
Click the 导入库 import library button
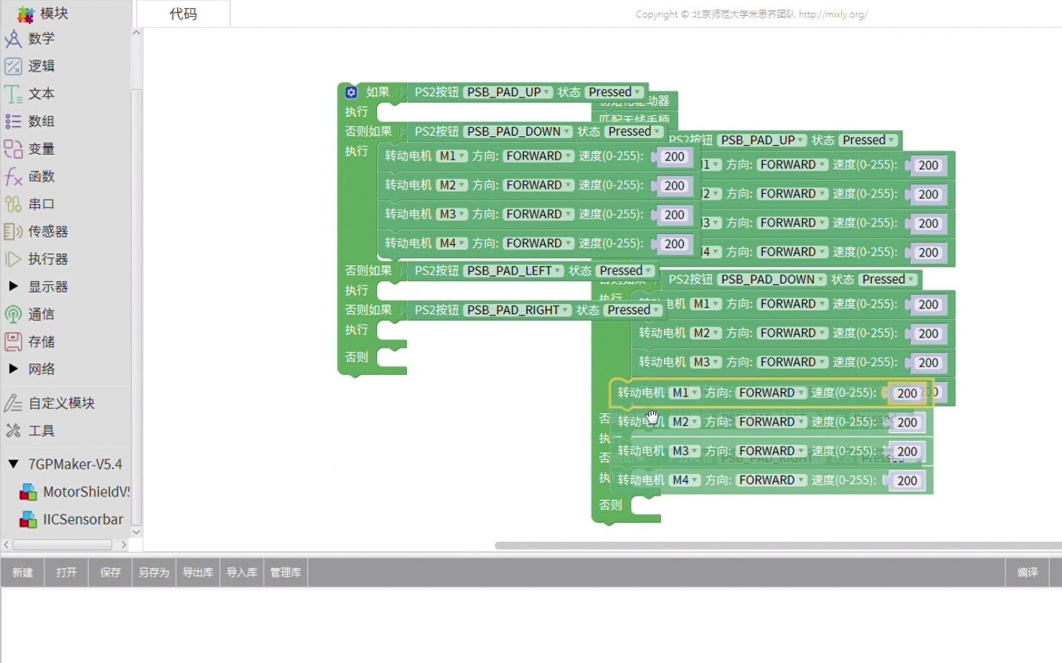point(242,572)
